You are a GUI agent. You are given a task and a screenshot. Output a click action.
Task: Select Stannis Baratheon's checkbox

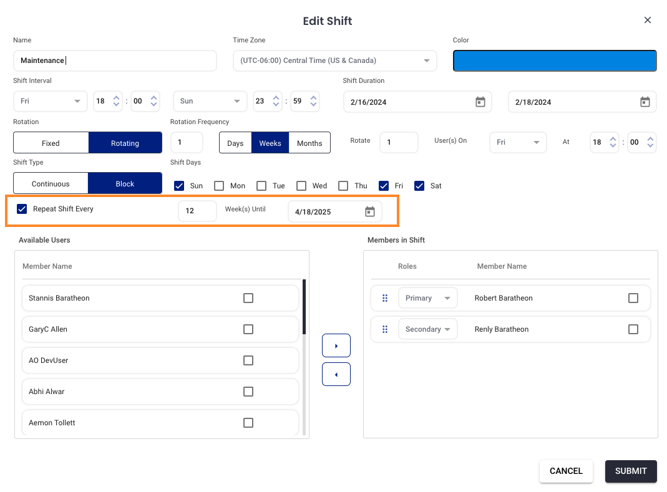click(x=248, y=298)
